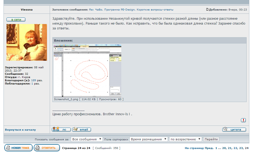Go to page 23 in pagination
Viewport: 255px width, 156px height.
click(x=240, y=148)
